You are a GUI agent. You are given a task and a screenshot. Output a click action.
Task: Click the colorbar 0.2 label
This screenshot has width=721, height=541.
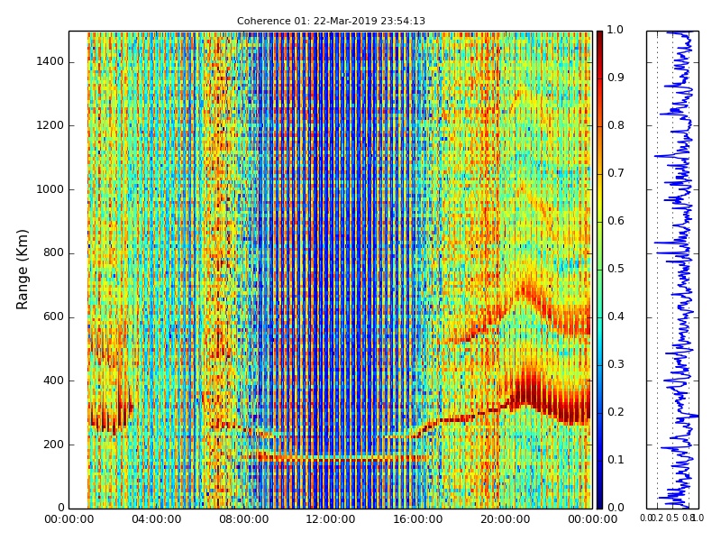[616, 412]
